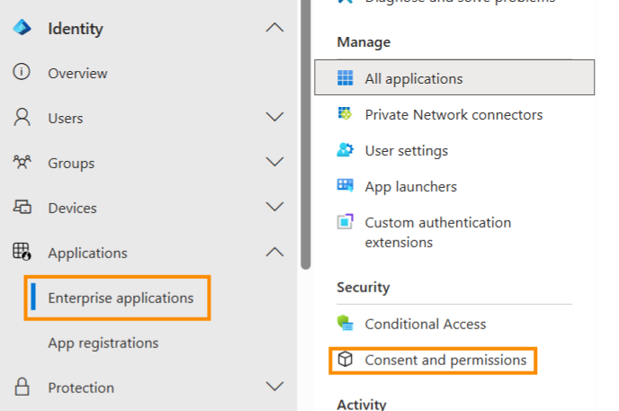Screen dimensions: 619x411
Task: Expand the Devices section chevron
Action: pos(275,208)
